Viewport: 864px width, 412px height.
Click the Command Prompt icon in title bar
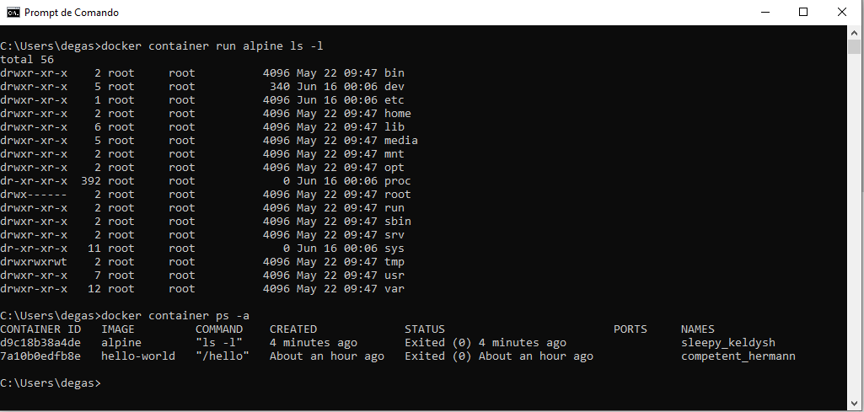13,12
